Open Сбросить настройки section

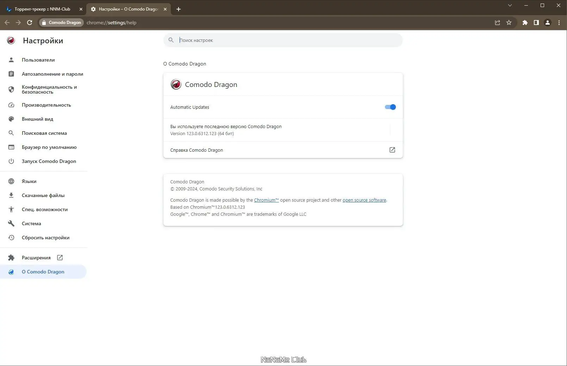(44, 238)
